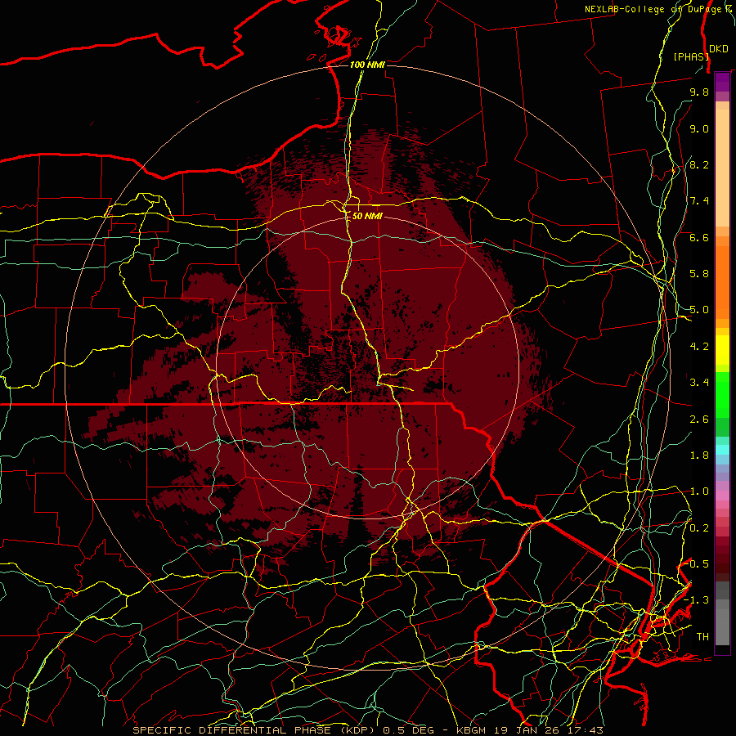Click the [PHAS] label above the scale
Image resolution: width=736 pixels, height=736 pixels.
point(691,56)
